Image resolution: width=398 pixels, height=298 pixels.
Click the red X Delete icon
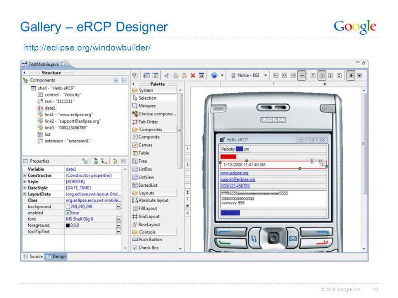tap(193, 75)
